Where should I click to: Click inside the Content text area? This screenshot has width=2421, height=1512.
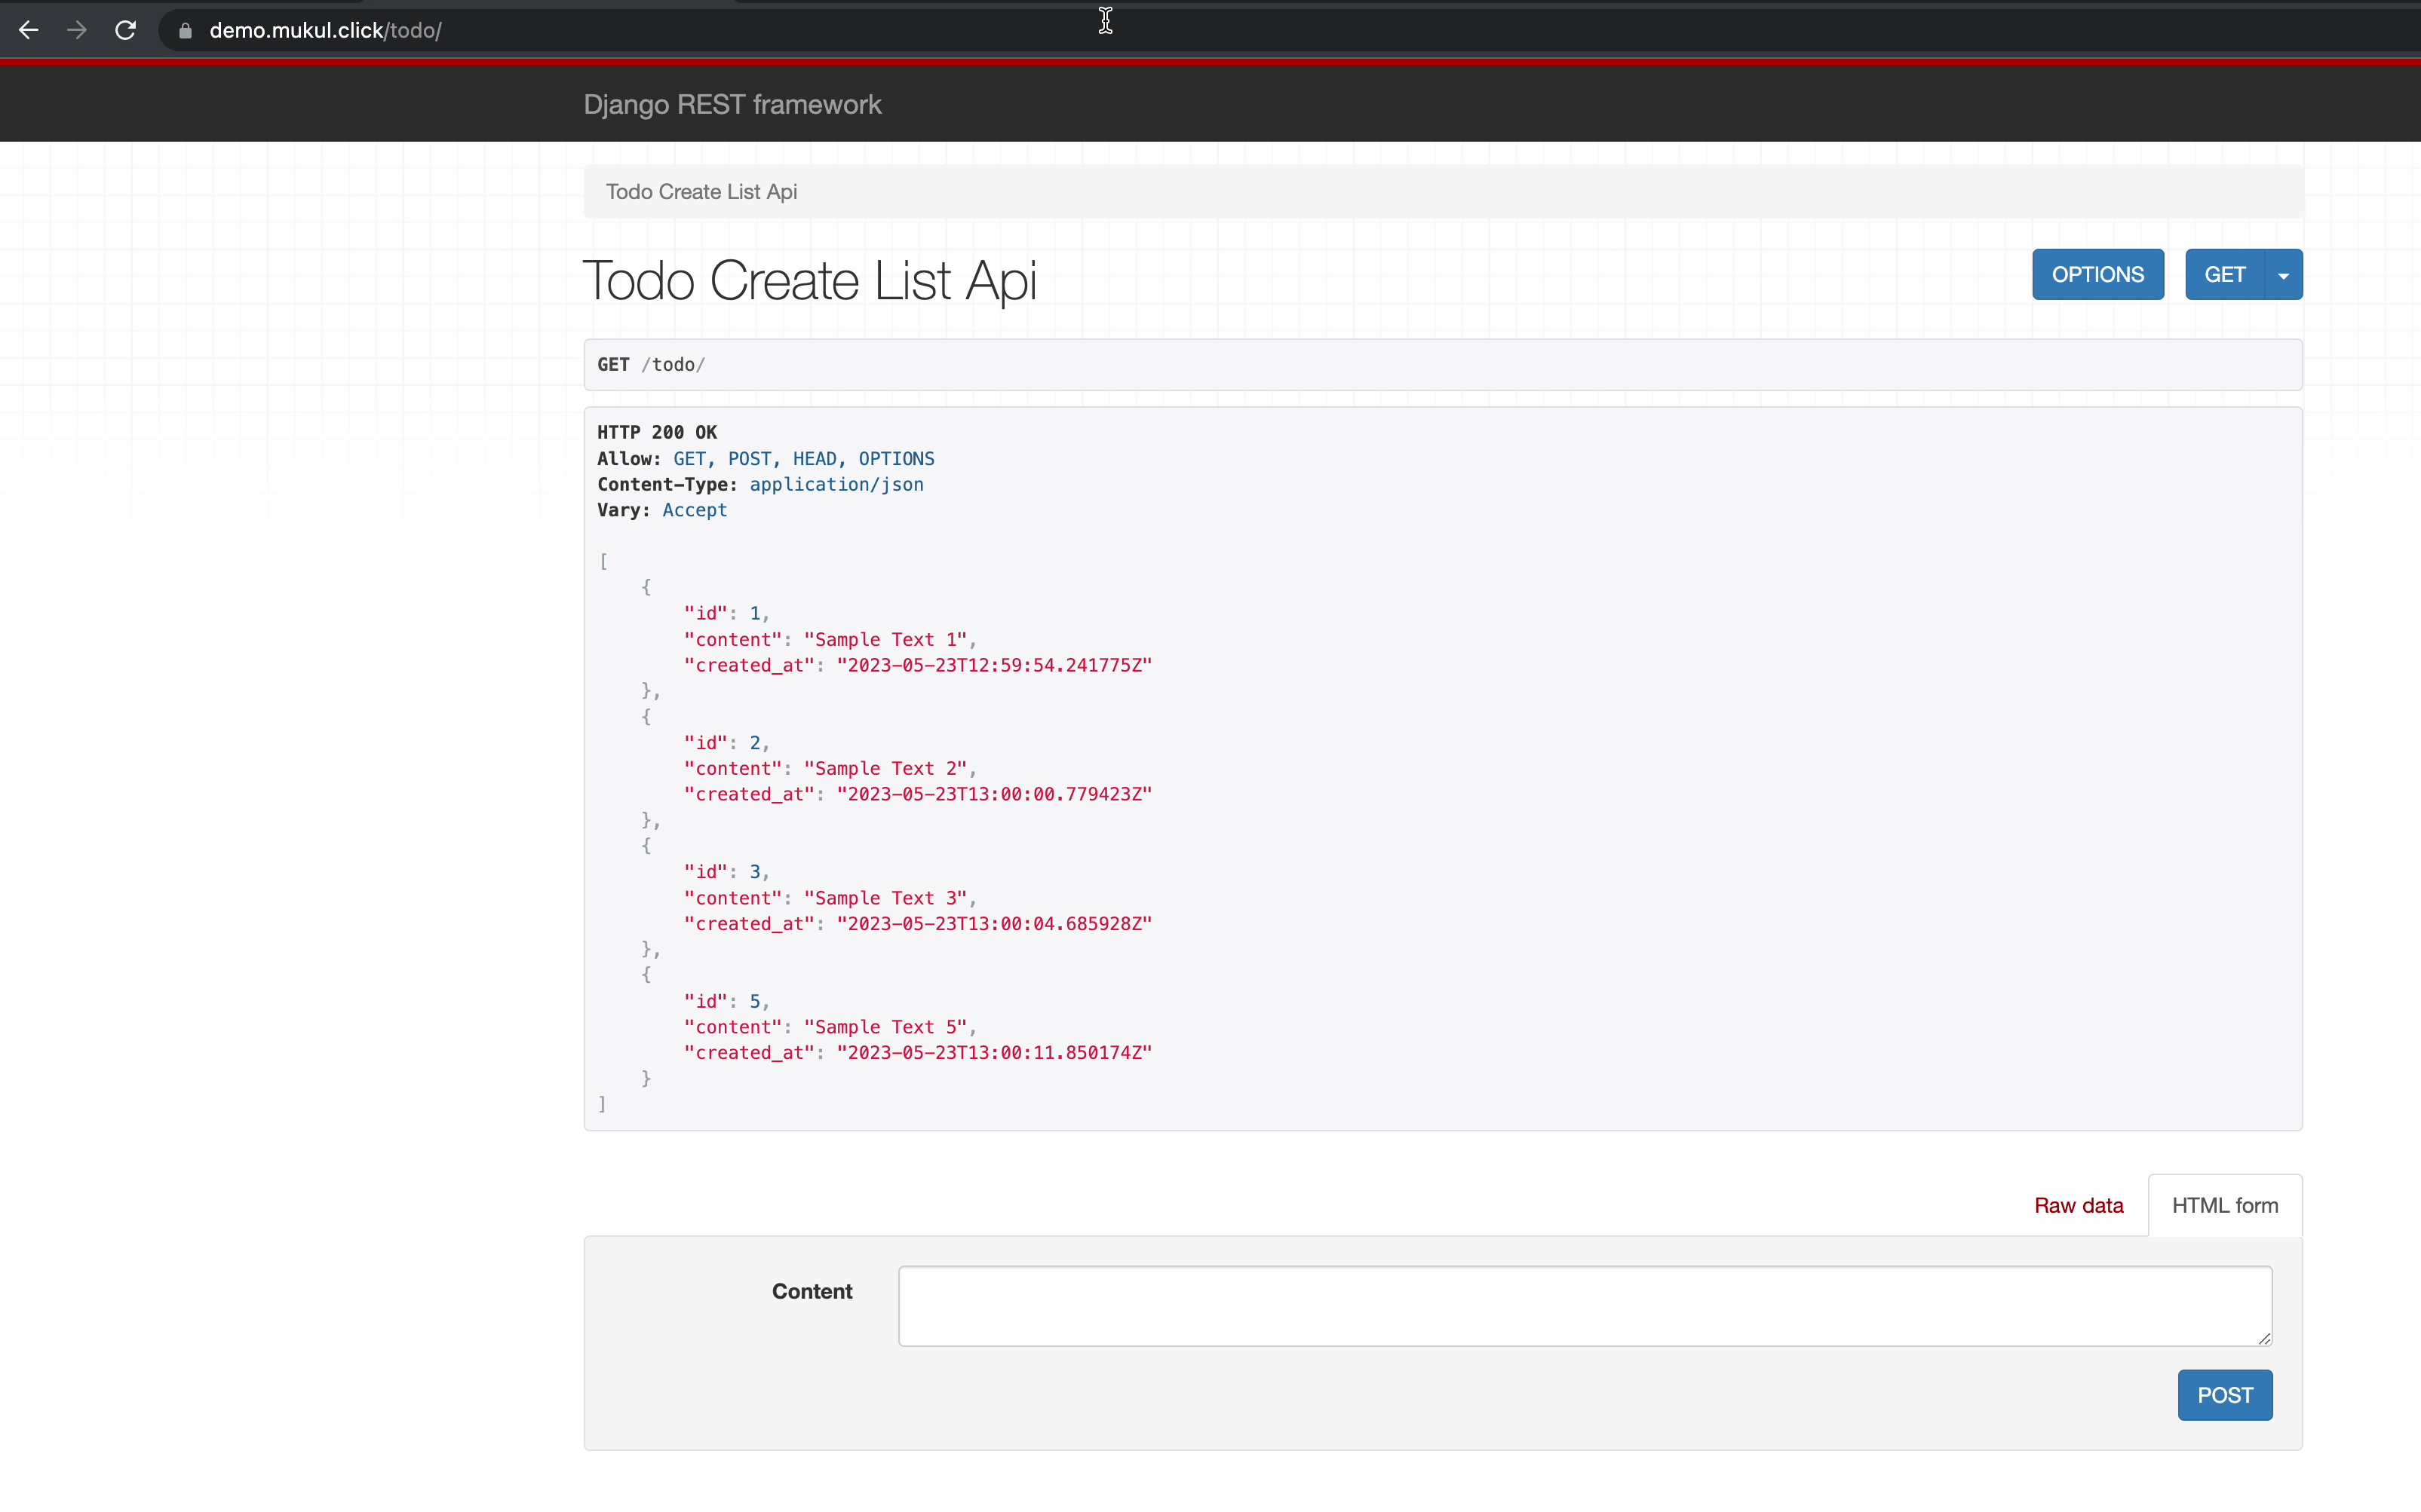tap(1584, 1305)
